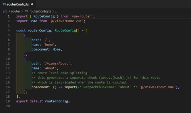Click 'about' name string on line 12
This screenshot has width=191, height=113.
coord(50,68)
